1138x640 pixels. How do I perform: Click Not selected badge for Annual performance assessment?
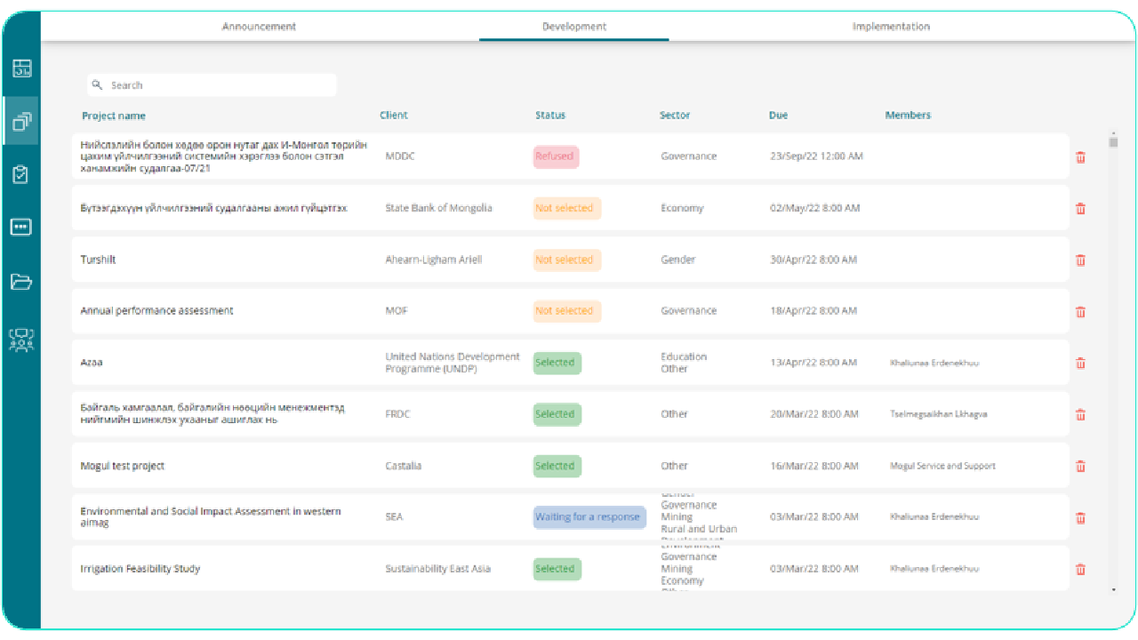[x=567, y=311]
